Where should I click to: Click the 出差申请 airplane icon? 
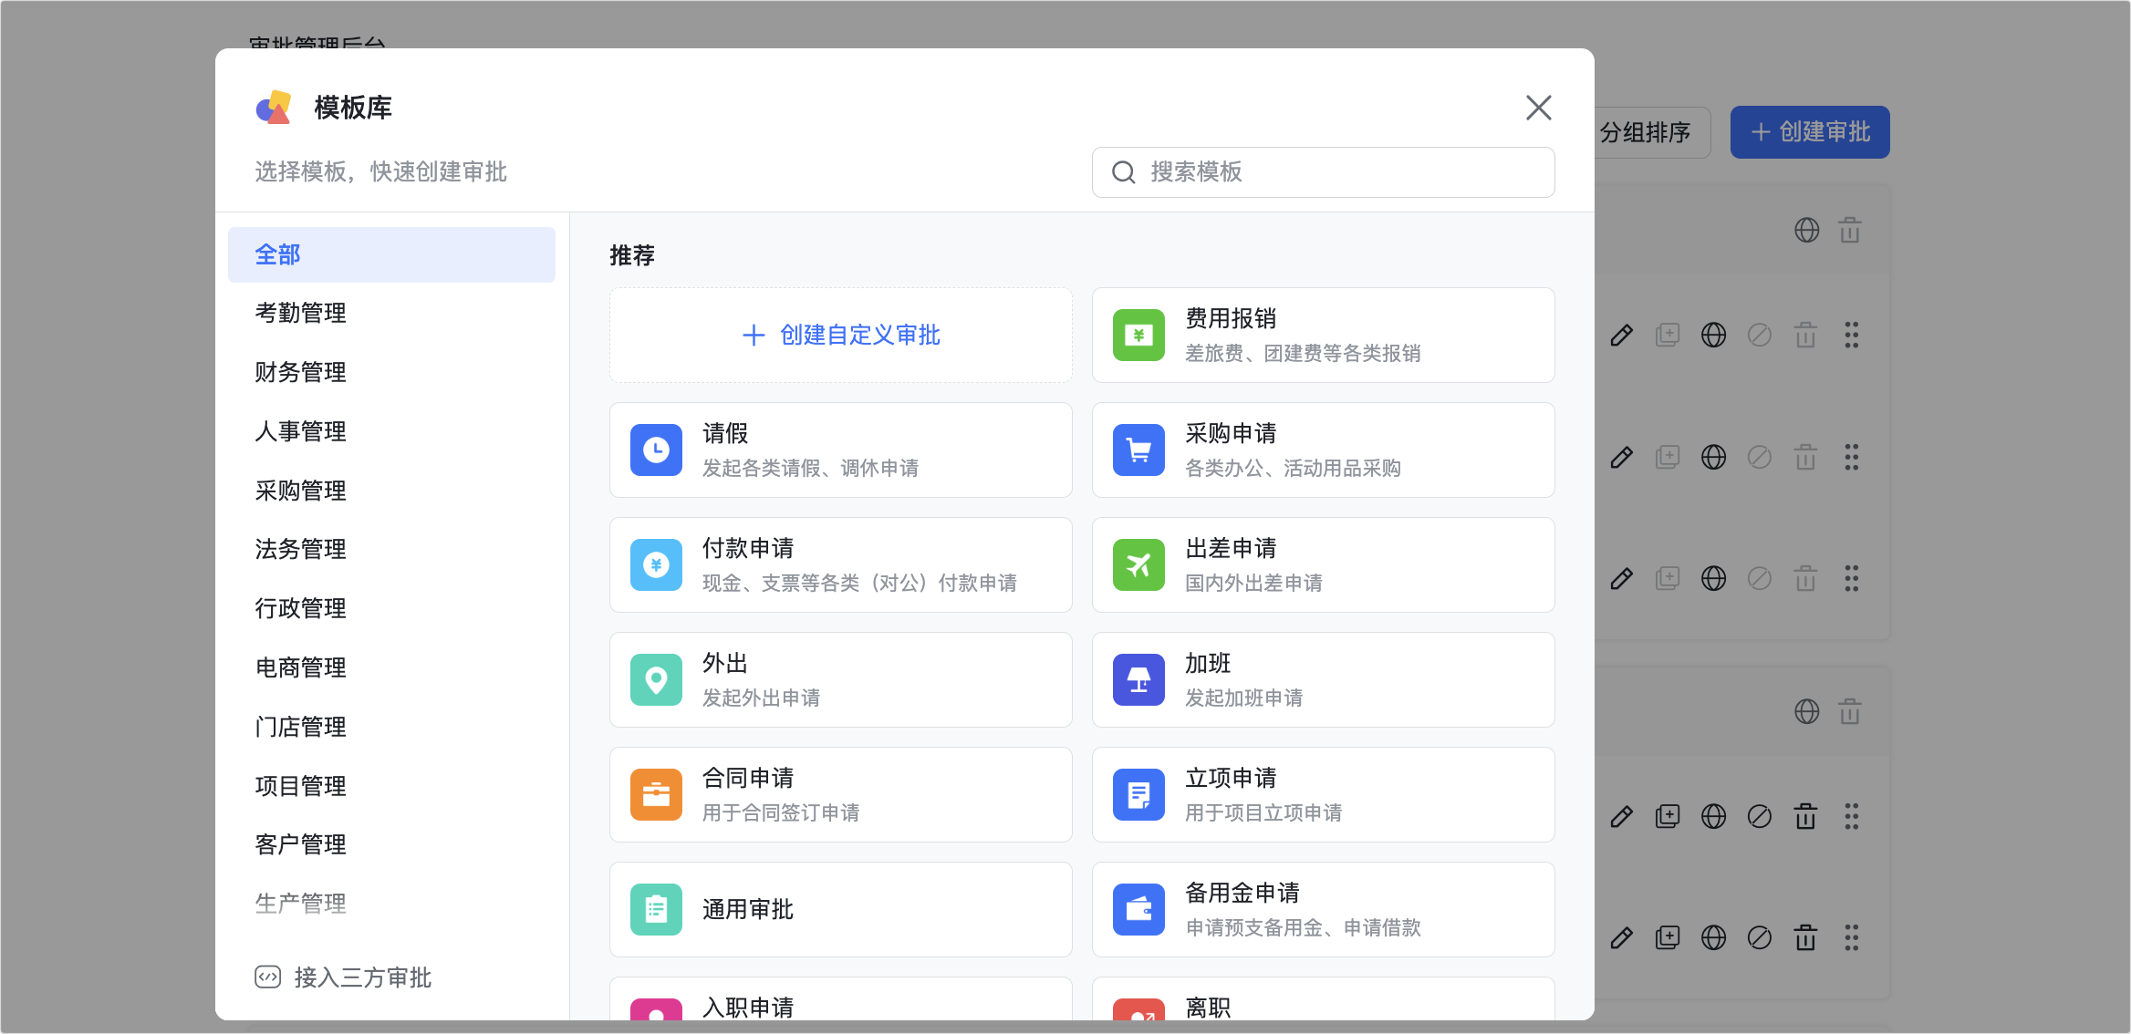click(x=1138, y=564)
